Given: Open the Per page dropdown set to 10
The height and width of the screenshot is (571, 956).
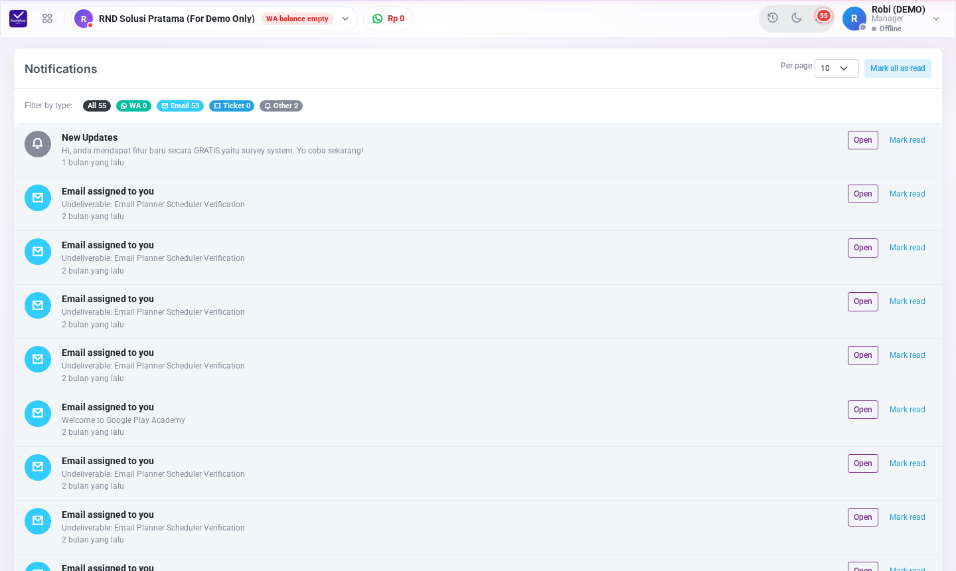Looking at the screenshot, I should tap(836, 68).
